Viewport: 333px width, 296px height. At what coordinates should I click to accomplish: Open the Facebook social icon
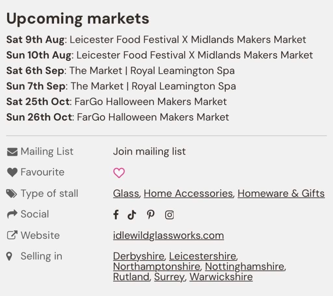tap(116, 215)
